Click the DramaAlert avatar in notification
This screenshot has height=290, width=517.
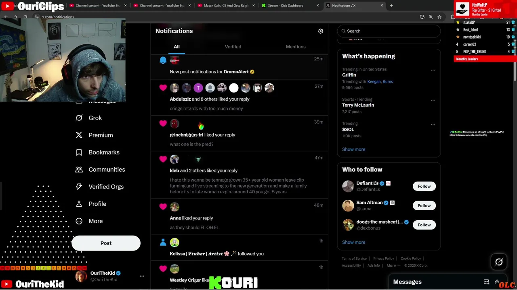pos(174,60)
